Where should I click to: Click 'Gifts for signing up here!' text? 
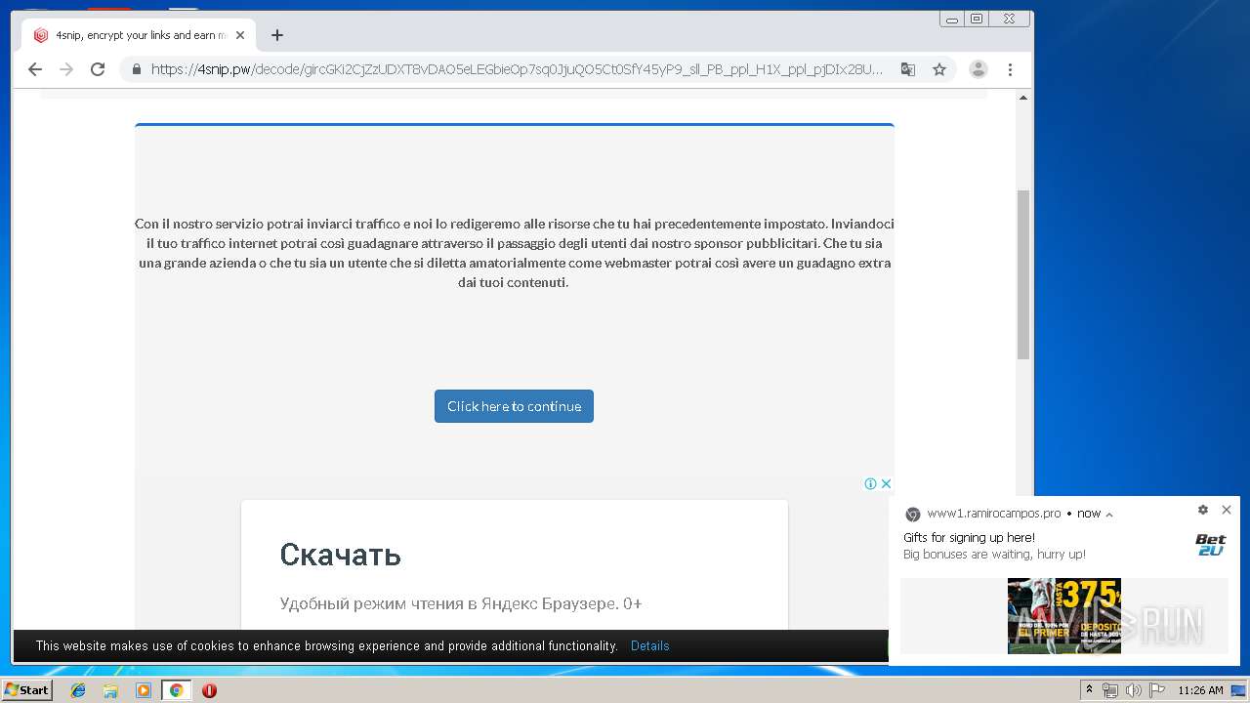969,538
